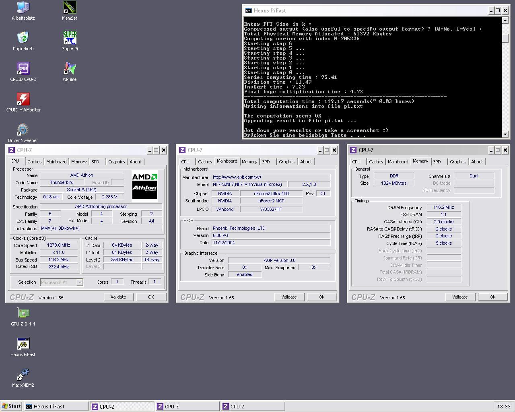Click the Thunderbird code name field
This screenshot has width=515, height=412.
[x=62, y=182]
